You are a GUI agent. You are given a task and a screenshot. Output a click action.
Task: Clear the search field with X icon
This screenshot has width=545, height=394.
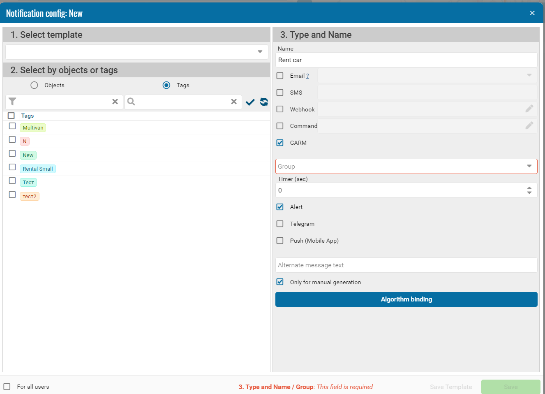[234, 102]
